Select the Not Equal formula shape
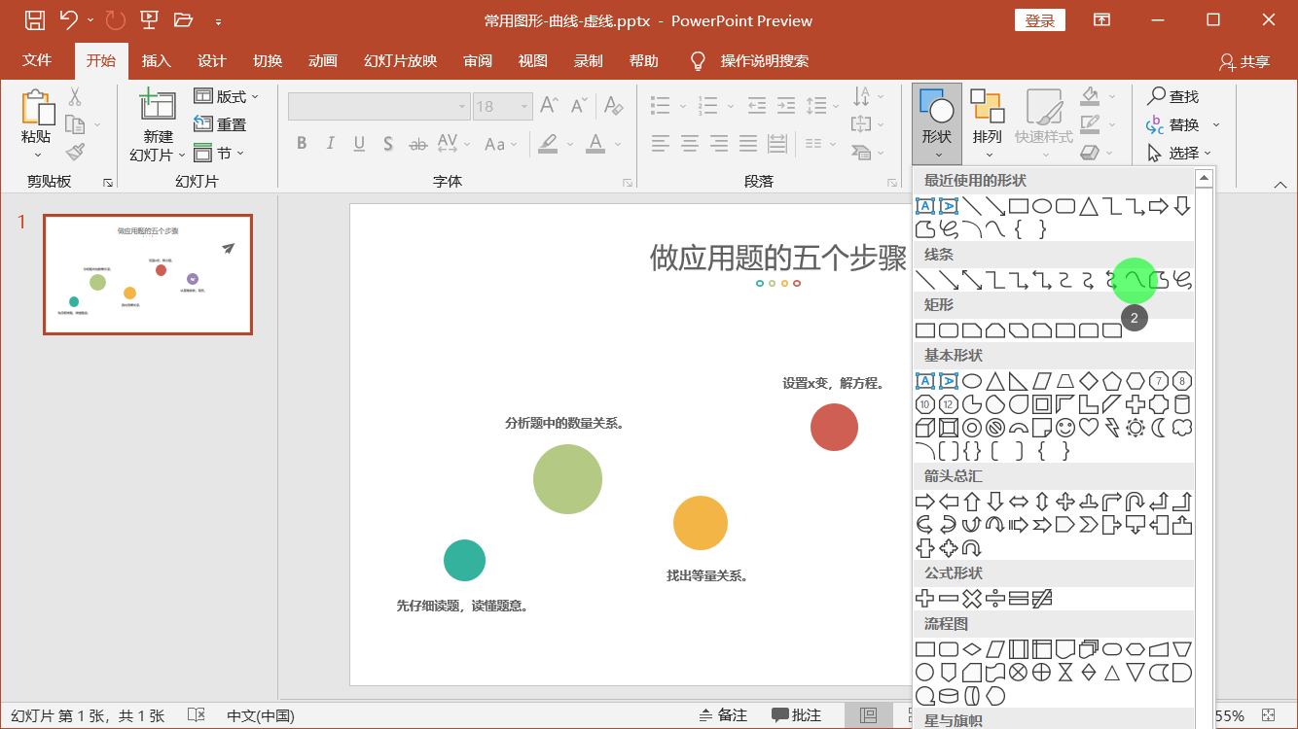The width and height of the screenshot is (1298, 729). [1042, 599]
